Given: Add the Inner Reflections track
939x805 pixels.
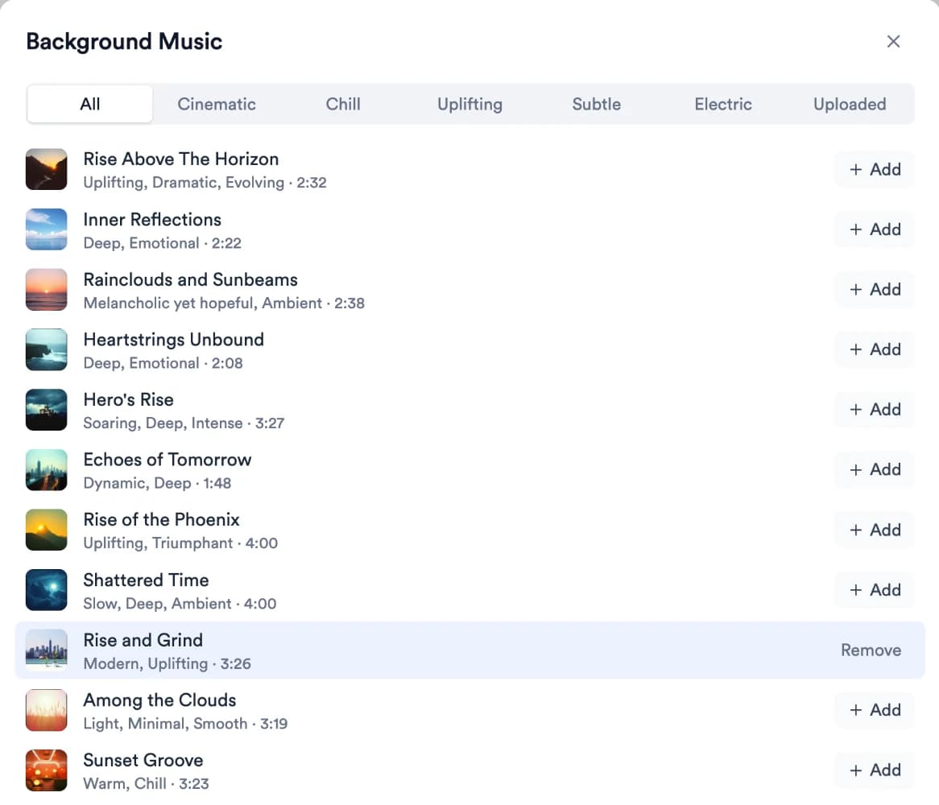Looking at the screenshot, I should [875, 229].
